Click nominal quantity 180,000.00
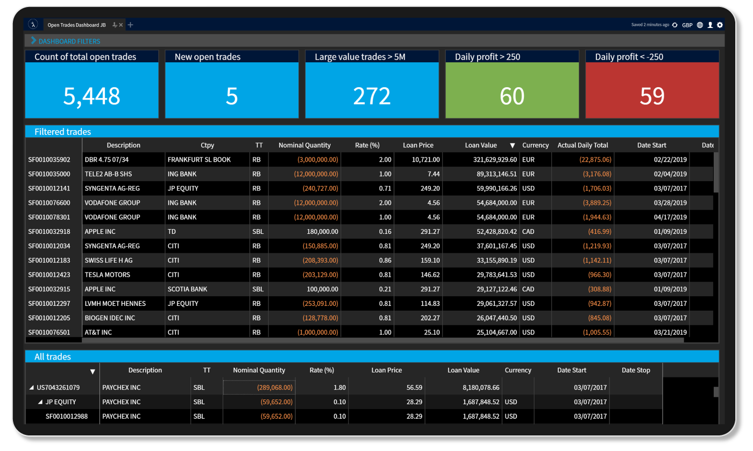753x451 pixels. 322,232
